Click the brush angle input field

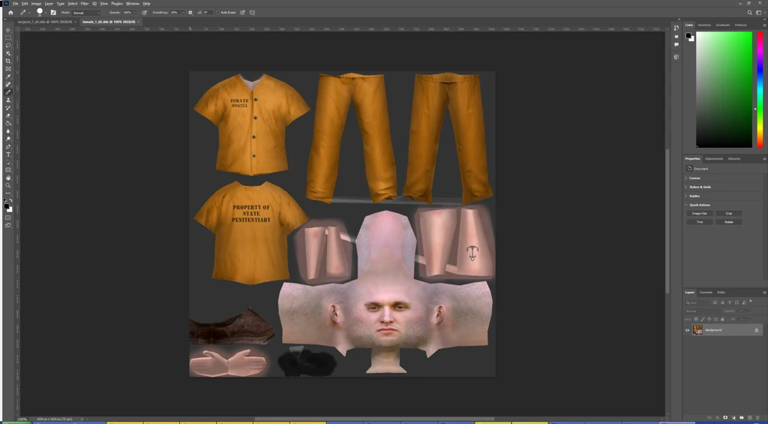tap(207, 13)
